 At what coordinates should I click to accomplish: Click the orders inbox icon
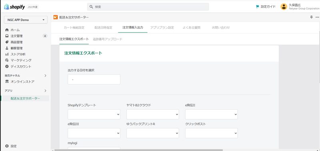(7, 36)
